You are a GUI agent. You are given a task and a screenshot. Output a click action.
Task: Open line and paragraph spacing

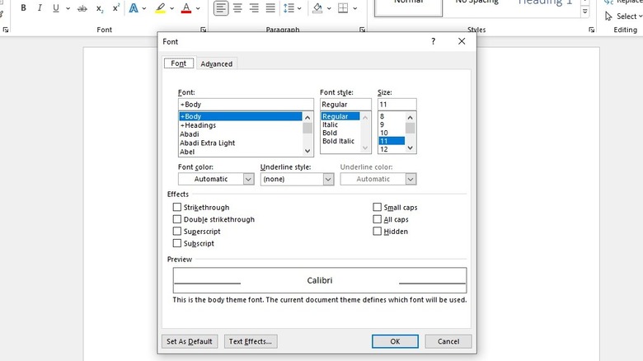click(289, 8)
